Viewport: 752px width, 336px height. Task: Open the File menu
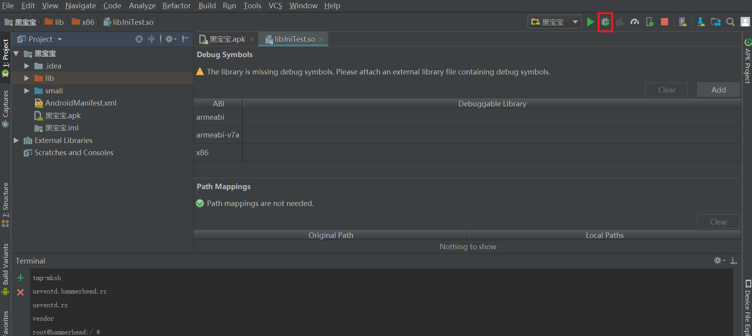pos(8,6)
